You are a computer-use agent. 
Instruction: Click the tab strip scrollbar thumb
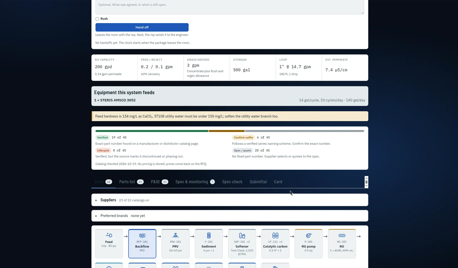pos(366,182)
